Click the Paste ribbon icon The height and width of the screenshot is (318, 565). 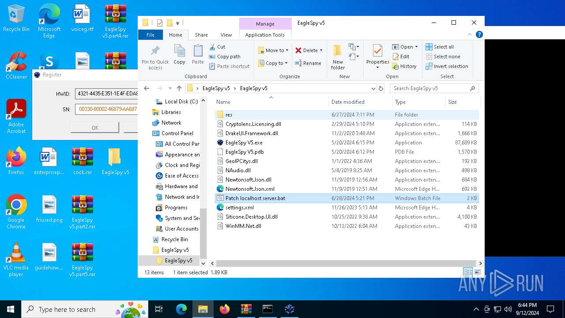tap(198, 55)
